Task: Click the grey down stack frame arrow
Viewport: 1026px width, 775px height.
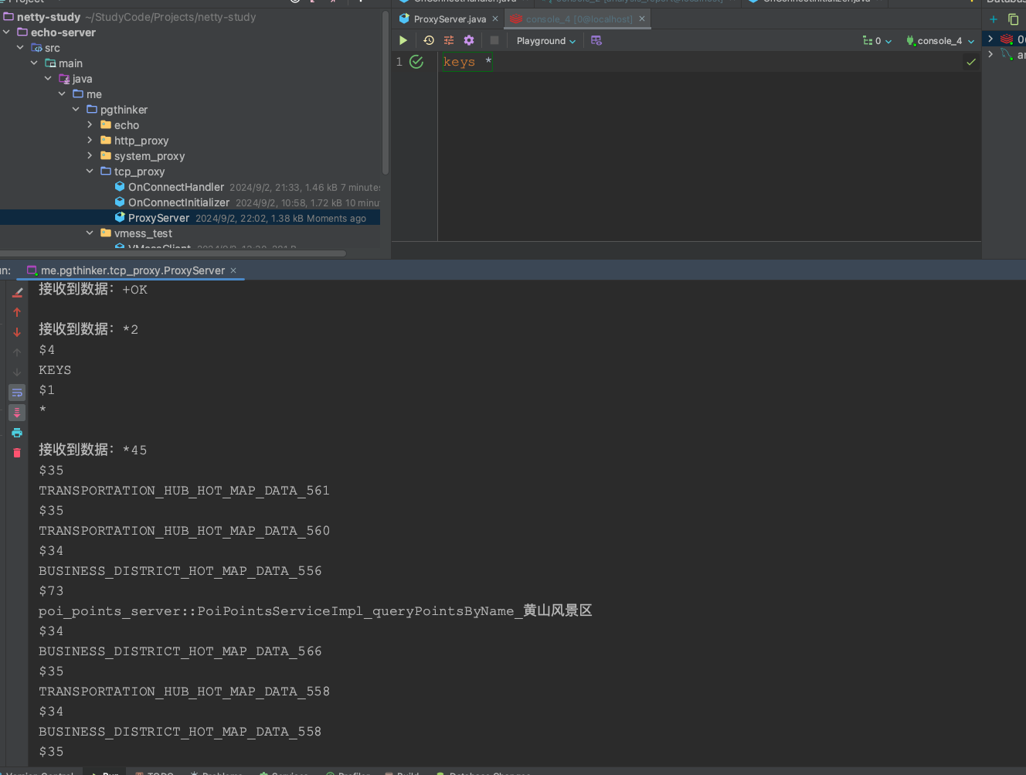Action: [17, 372]
